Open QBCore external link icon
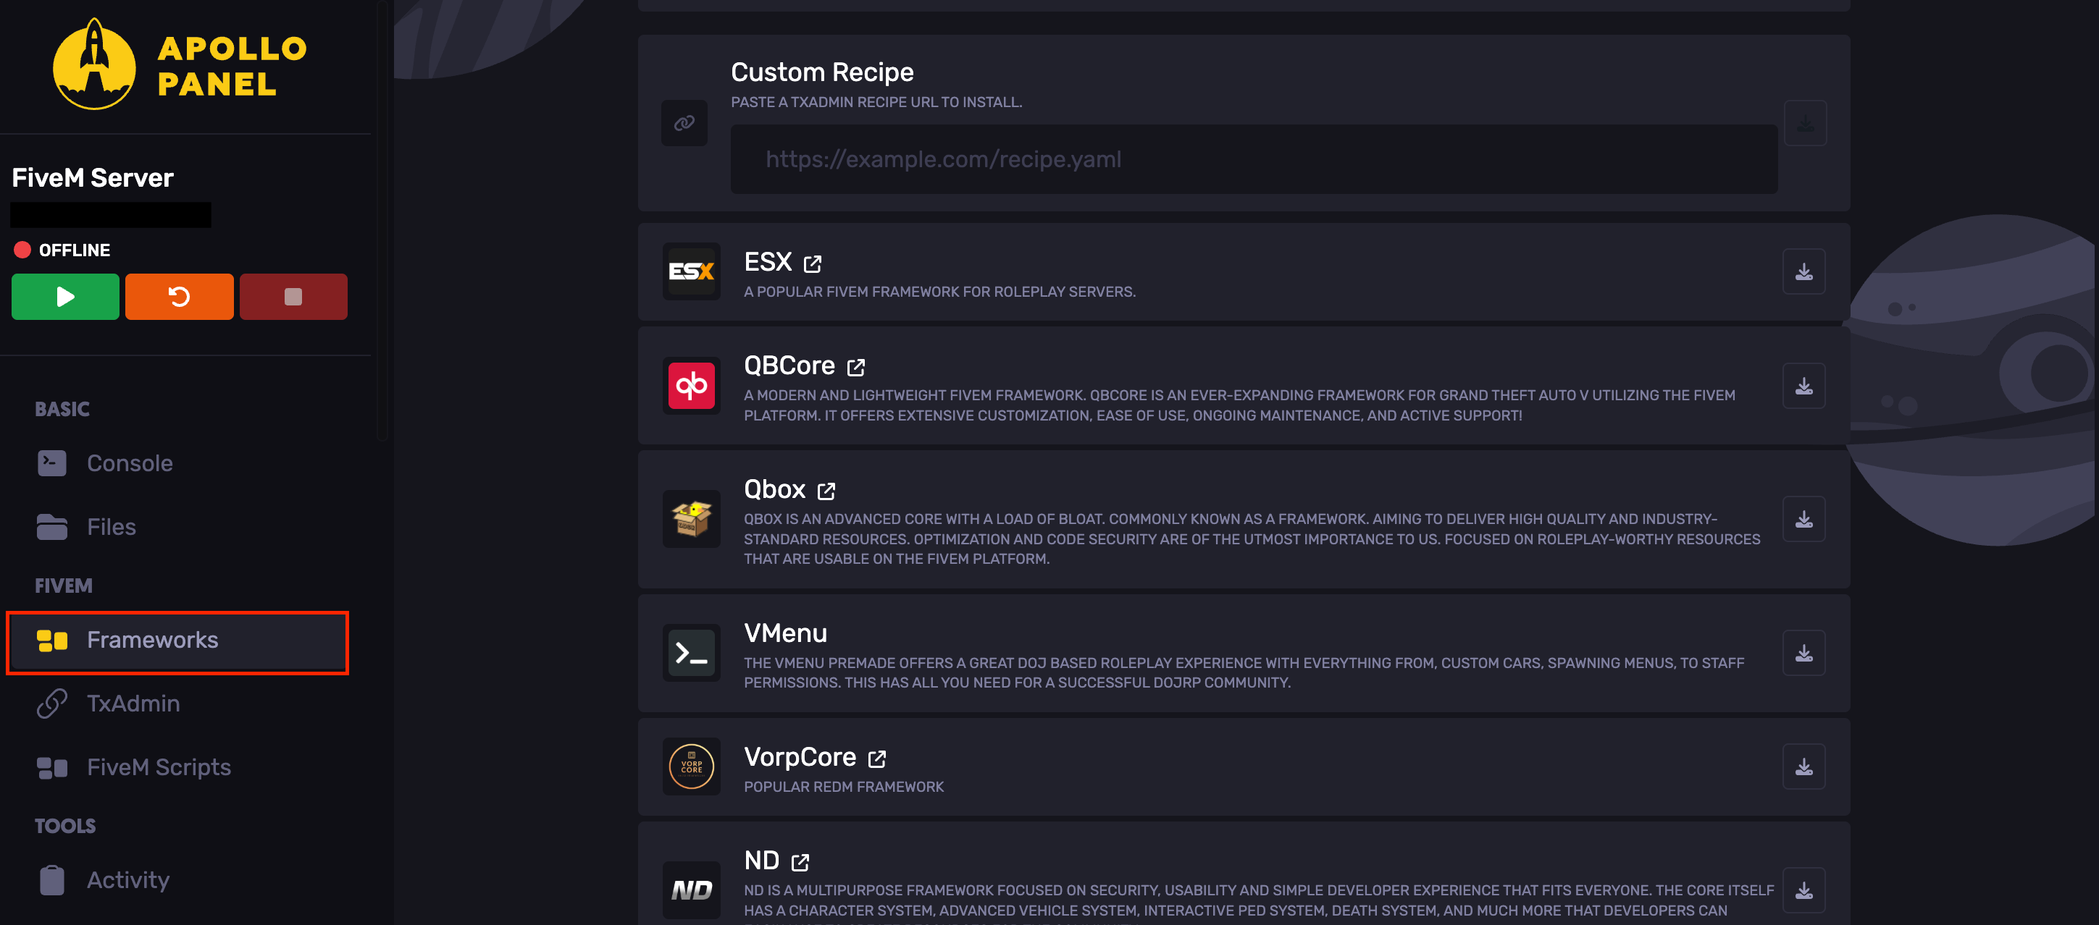This screenshot has width=2099, height=925. coord(855,367)
